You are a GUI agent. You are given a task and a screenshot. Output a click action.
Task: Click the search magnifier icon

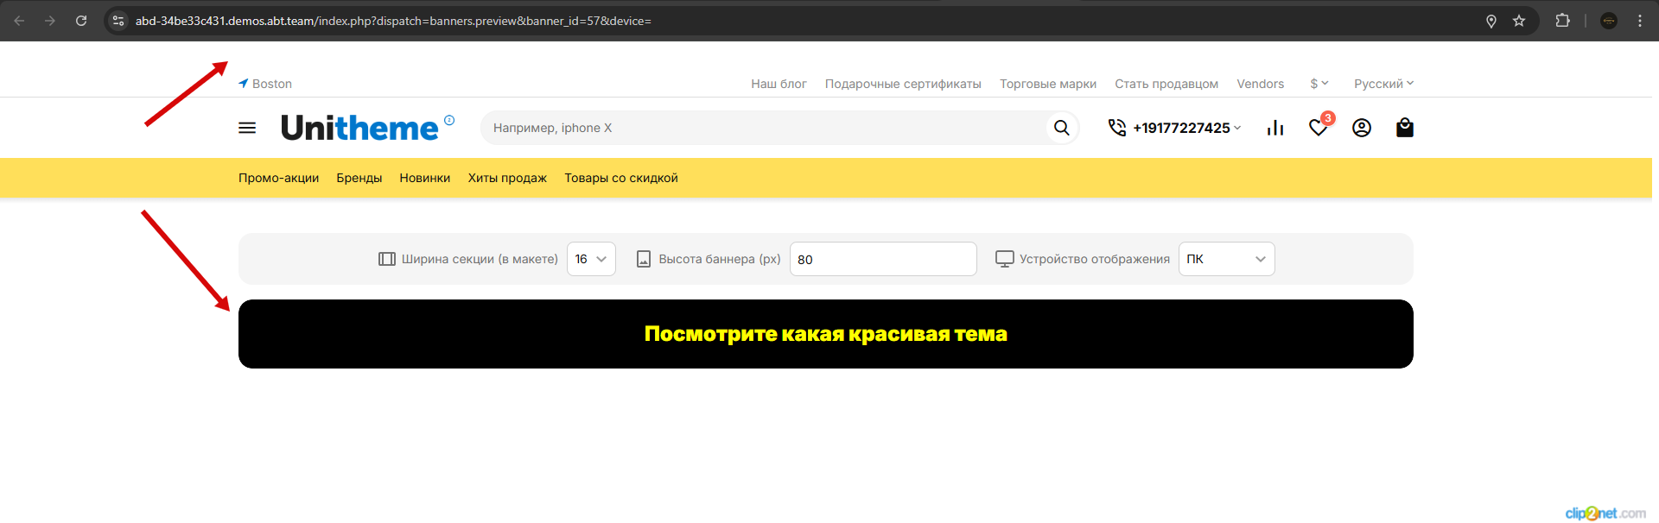tap(1061, 128)
